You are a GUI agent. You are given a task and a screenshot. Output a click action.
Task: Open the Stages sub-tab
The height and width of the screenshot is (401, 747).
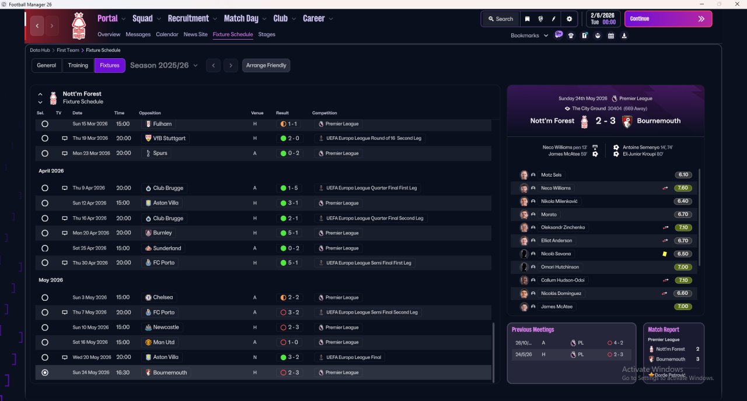click(267, 34)
